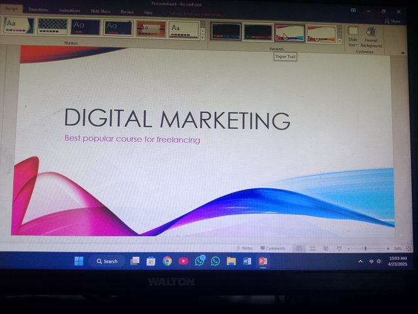This screenshot has height=314, width=418.
Task: Open zoom dialog via 84% label
Action: coord(398,249)
